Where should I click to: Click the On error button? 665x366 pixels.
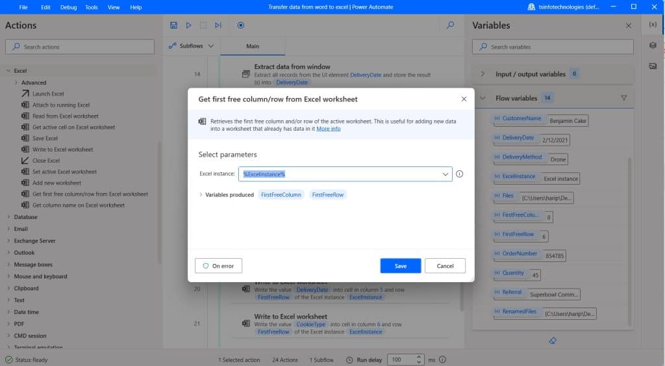point(218,266)
